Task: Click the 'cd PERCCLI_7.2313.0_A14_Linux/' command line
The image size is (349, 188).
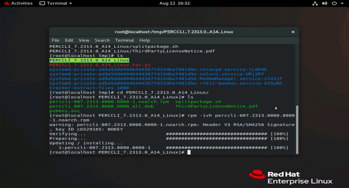Action: [129, 93]
